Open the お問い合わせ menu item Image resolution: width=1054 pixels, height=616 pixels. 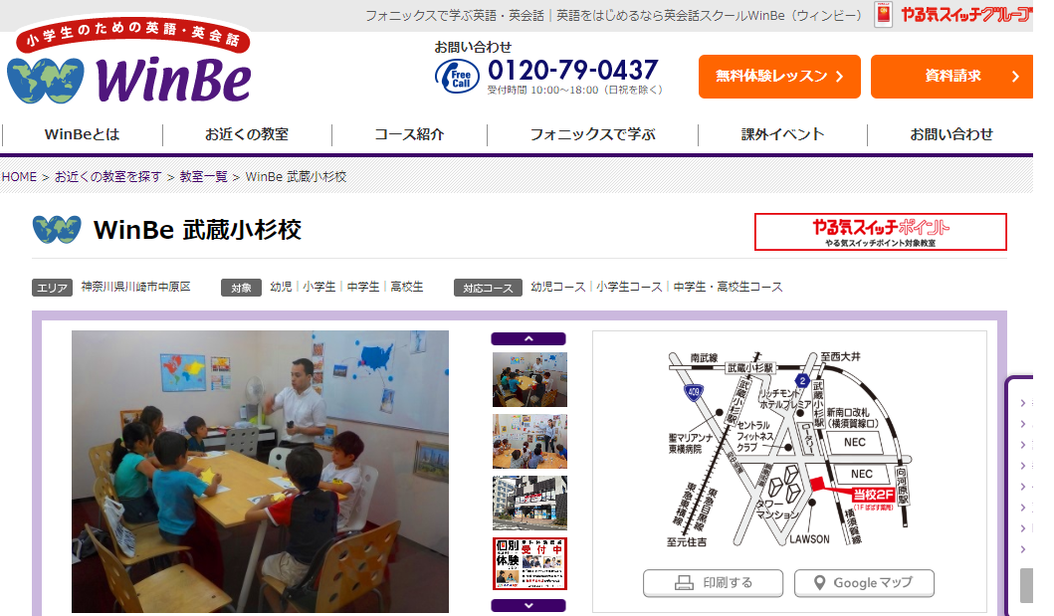951,134
